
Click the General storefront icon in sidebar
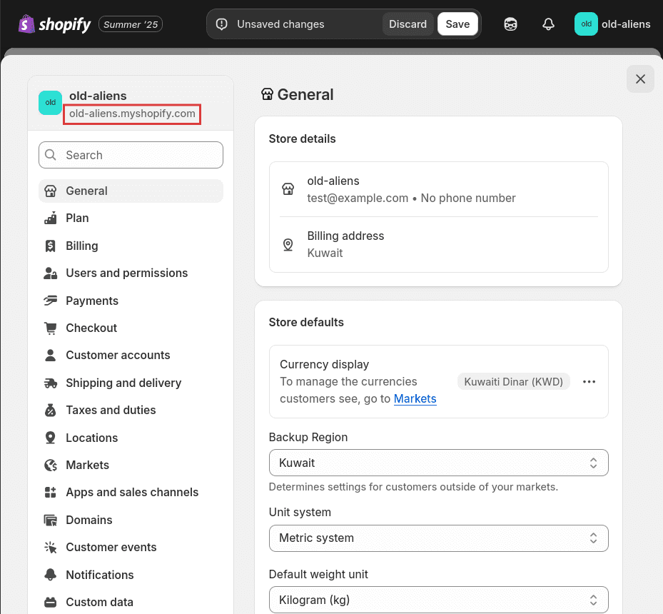51,191
